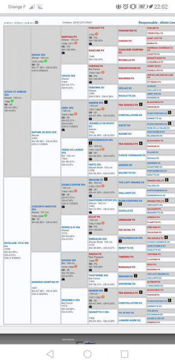Click the orange badge next to Rantzau PS dates

76,43
